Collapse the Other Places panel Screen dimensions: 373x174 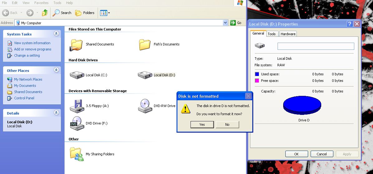[x=56, y=70]
